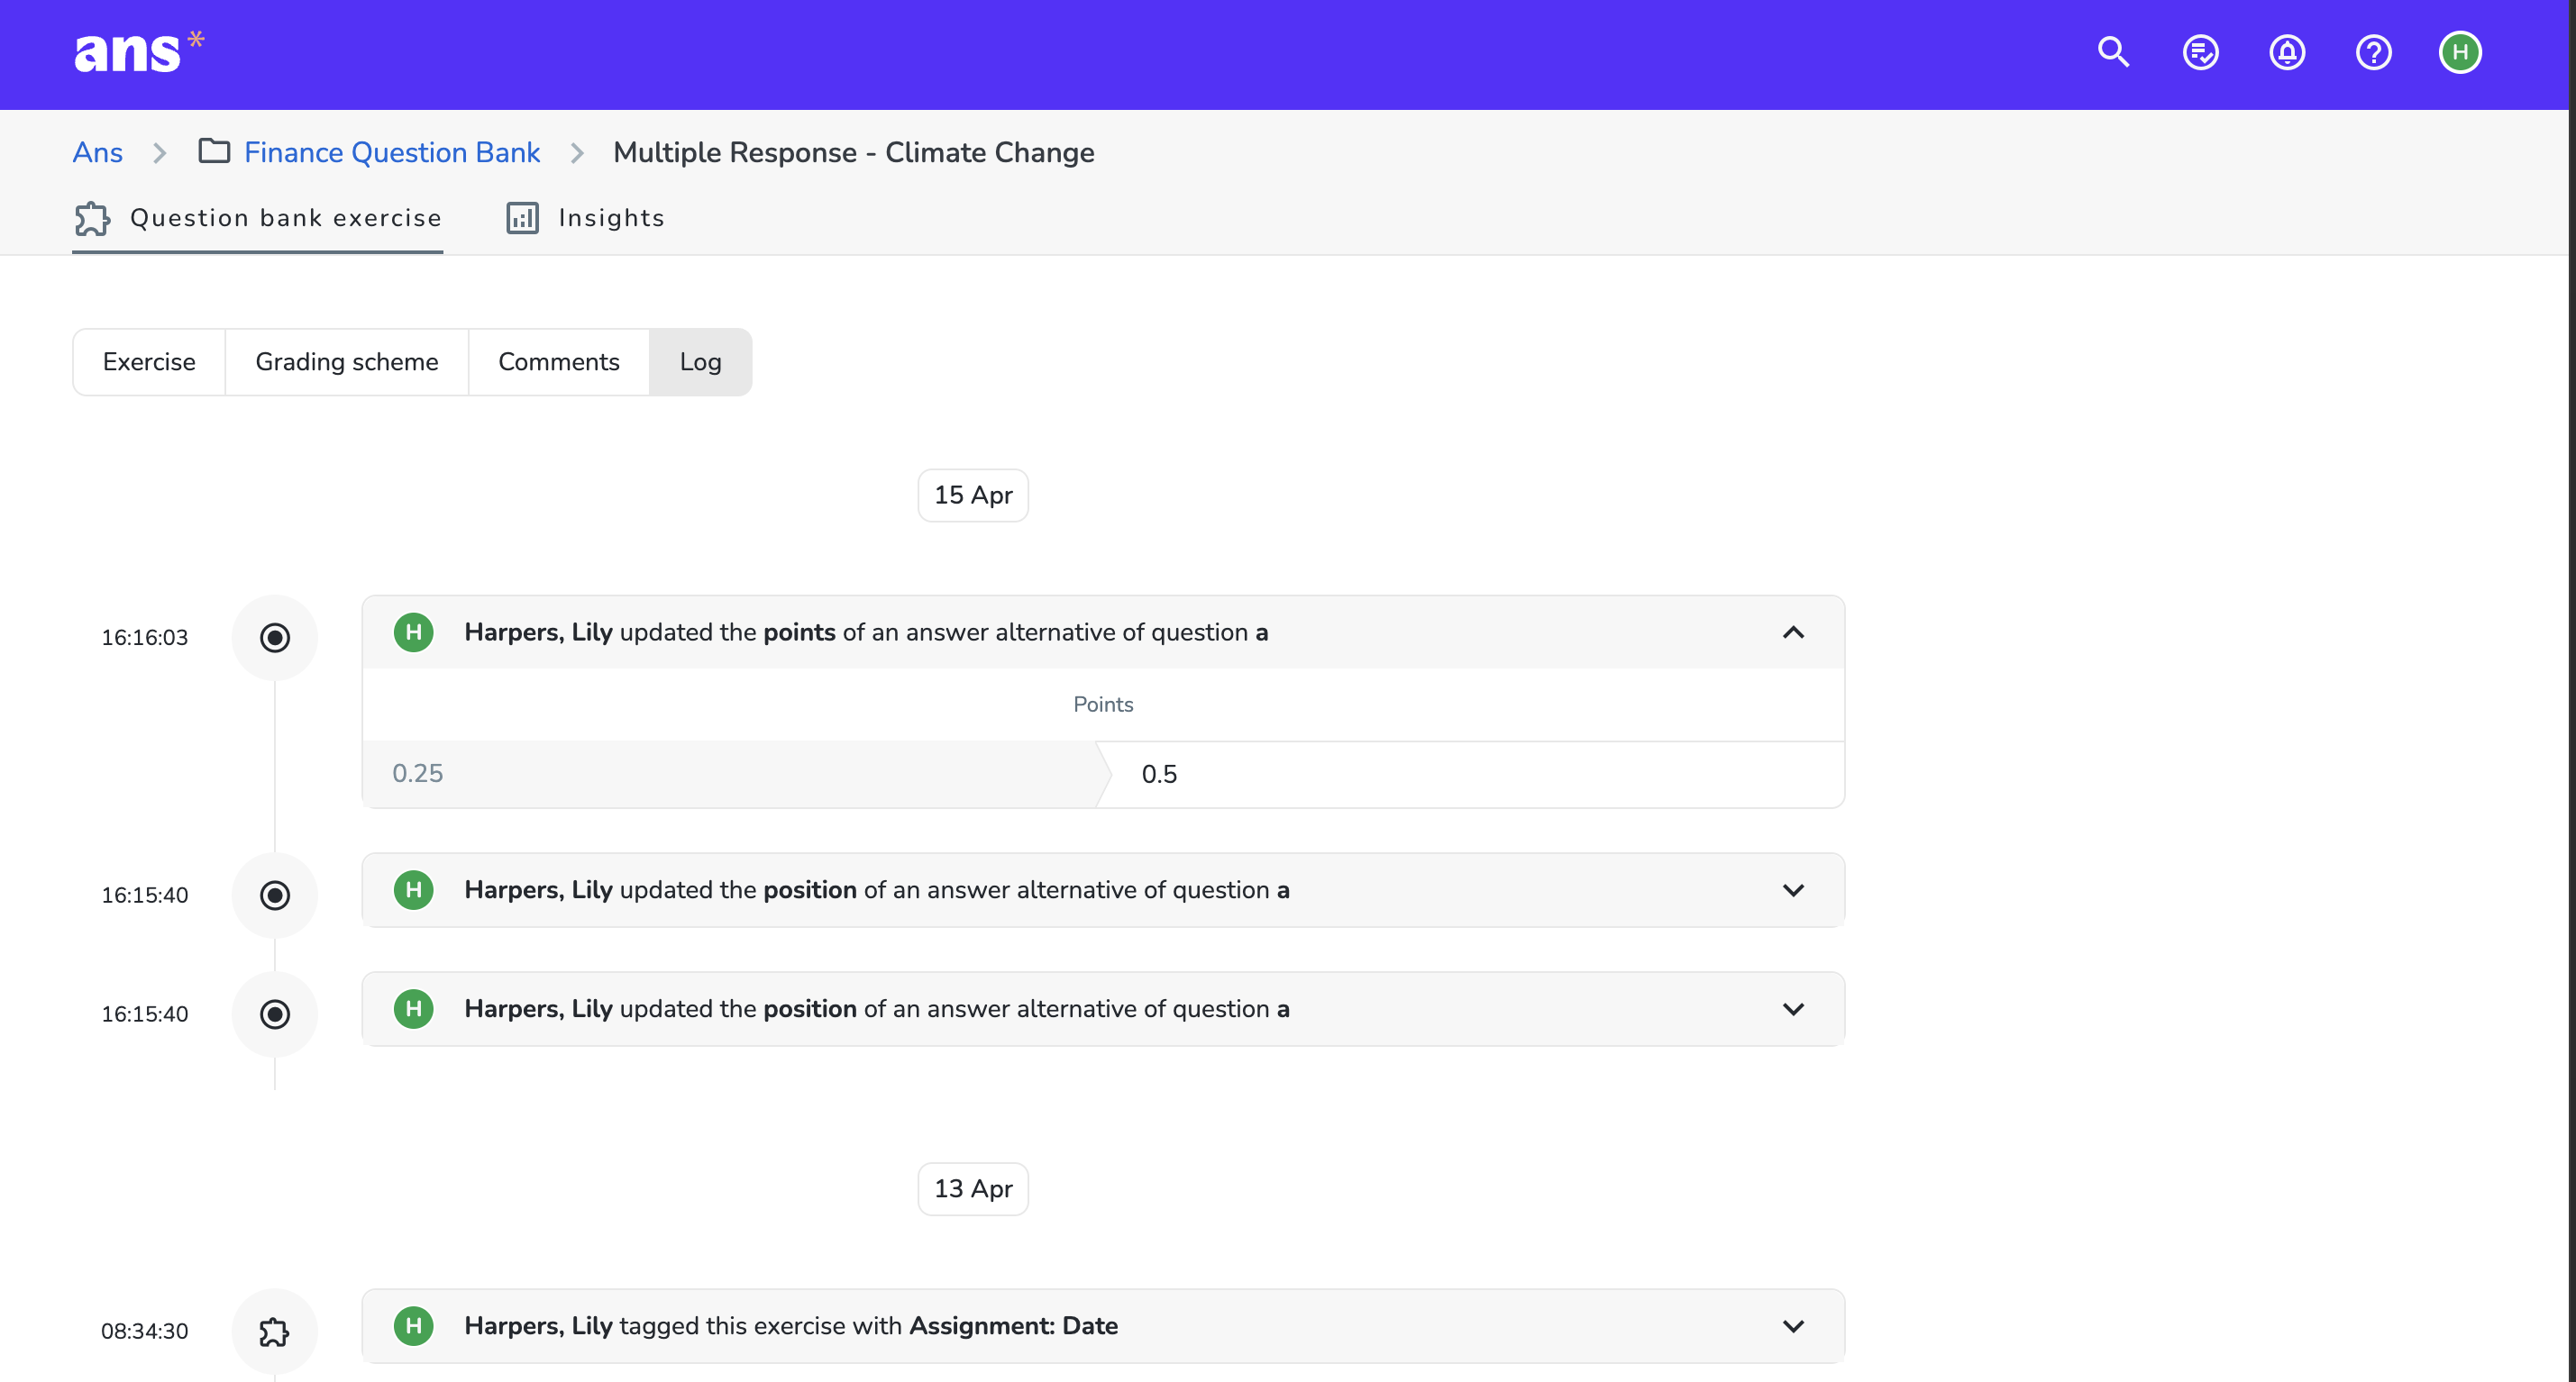2576x1382 pixels.
Task: Click the timeline marker at 16:15:40 first entry
Action: (x=275, y=896)
